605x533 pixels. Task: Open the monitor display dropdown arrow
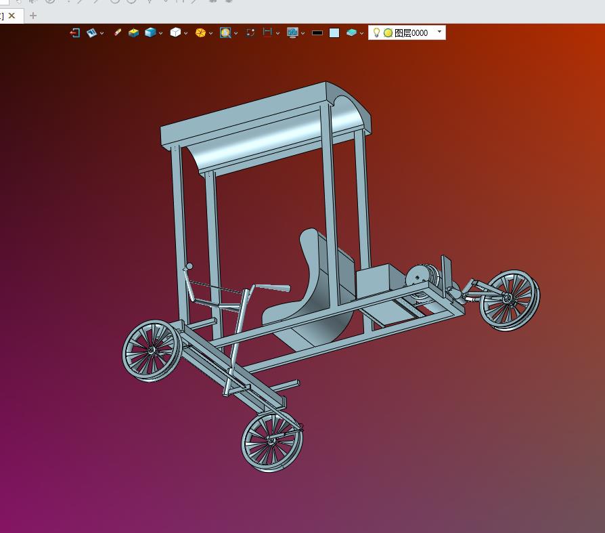[x=303, y=33]
